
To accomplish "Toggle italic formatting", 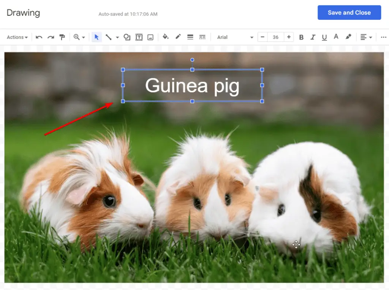I will (x=313, y=37).
